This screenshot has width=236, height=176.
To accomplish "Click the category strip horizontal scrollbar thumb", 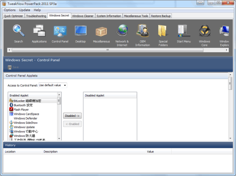I will [x=108, y=50].
